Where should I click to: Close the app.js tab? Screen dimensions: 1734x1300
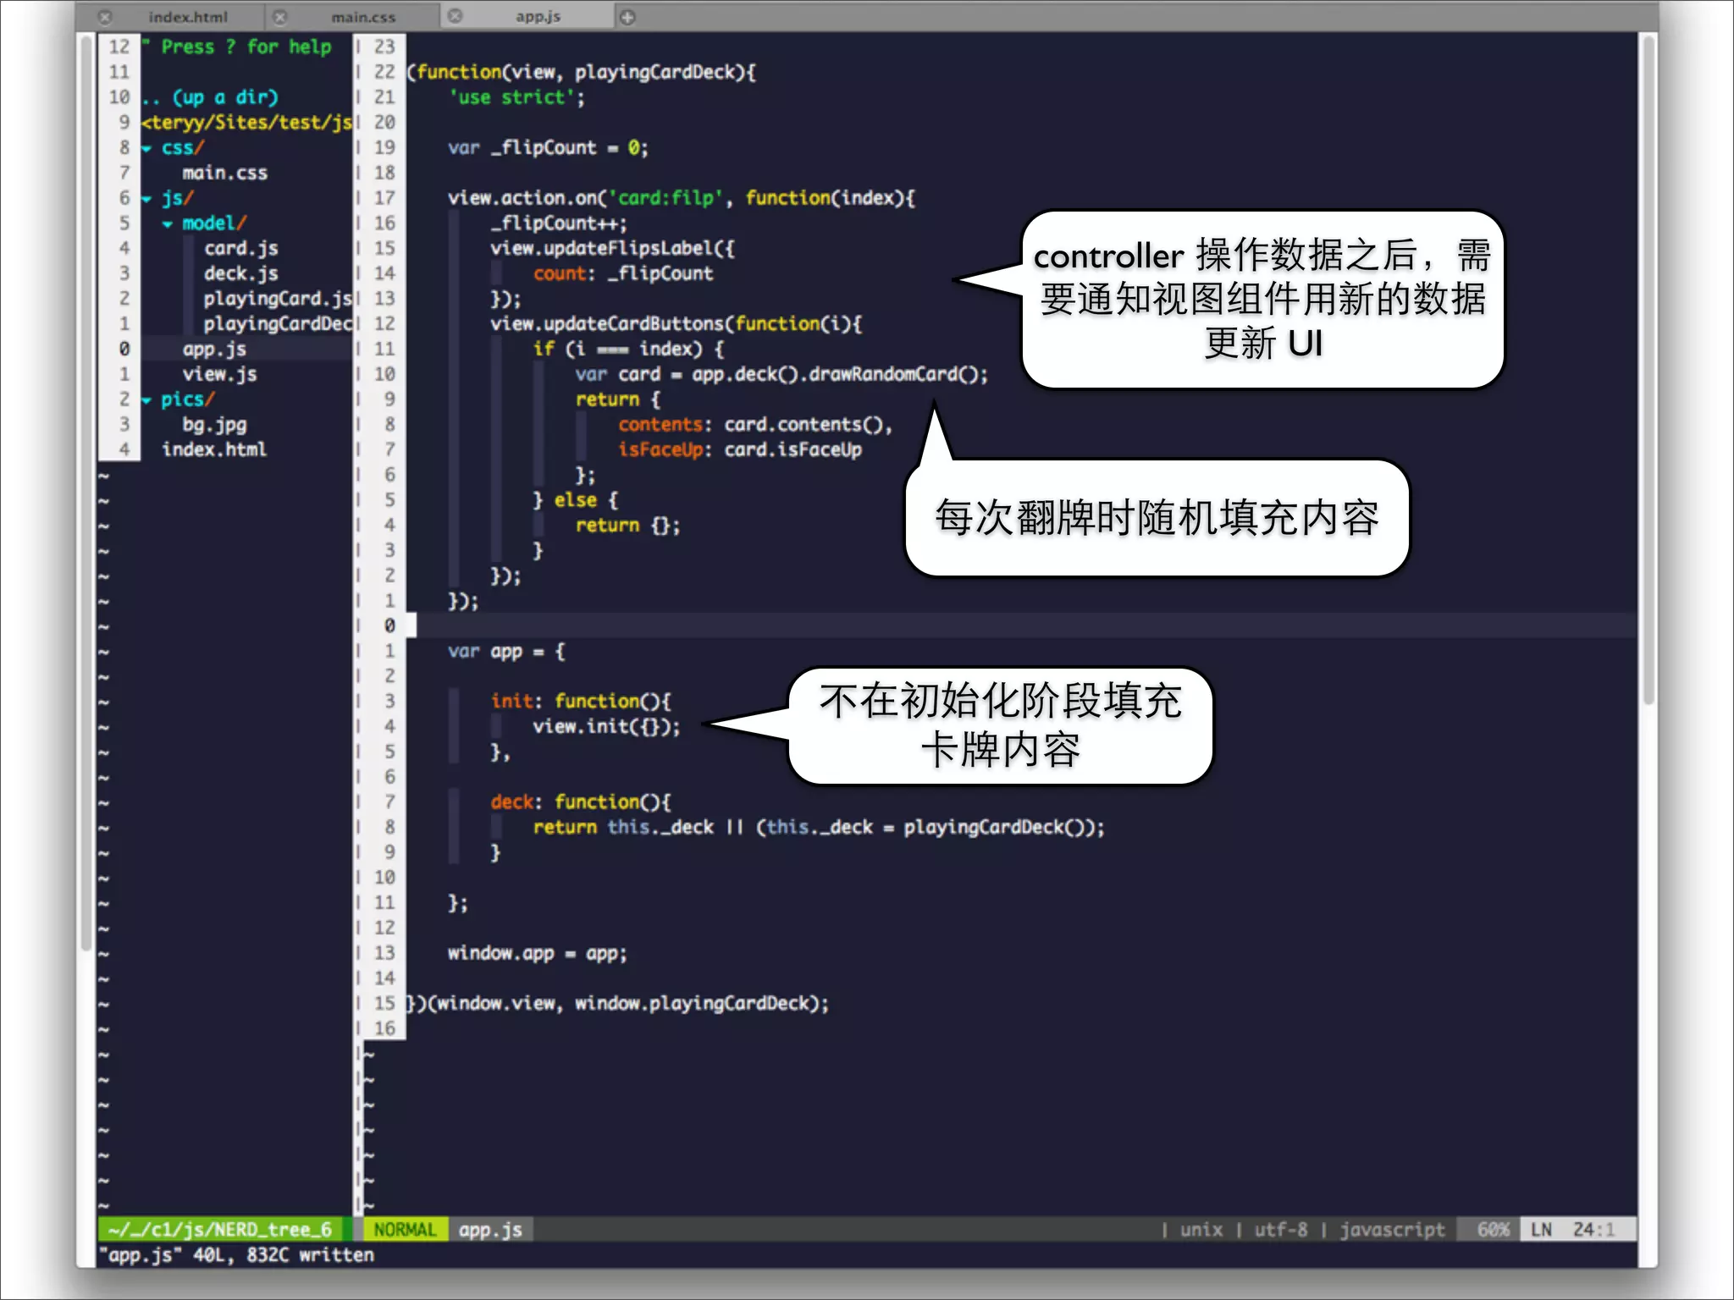pos(455,16)
